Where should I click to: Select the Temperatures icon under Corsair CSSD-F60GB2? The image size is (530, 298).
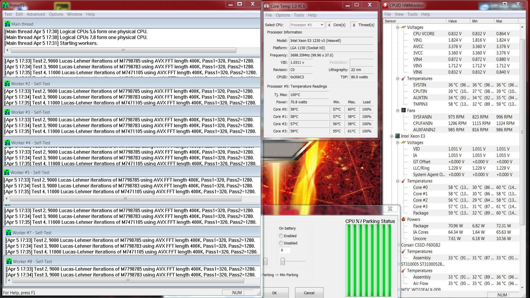[x=404, y=251]
